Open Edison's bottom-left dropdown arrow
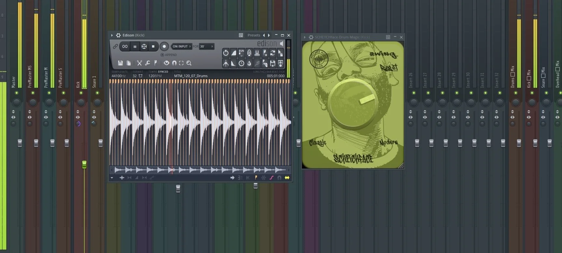562x253 pixels. tap(112, 178)
